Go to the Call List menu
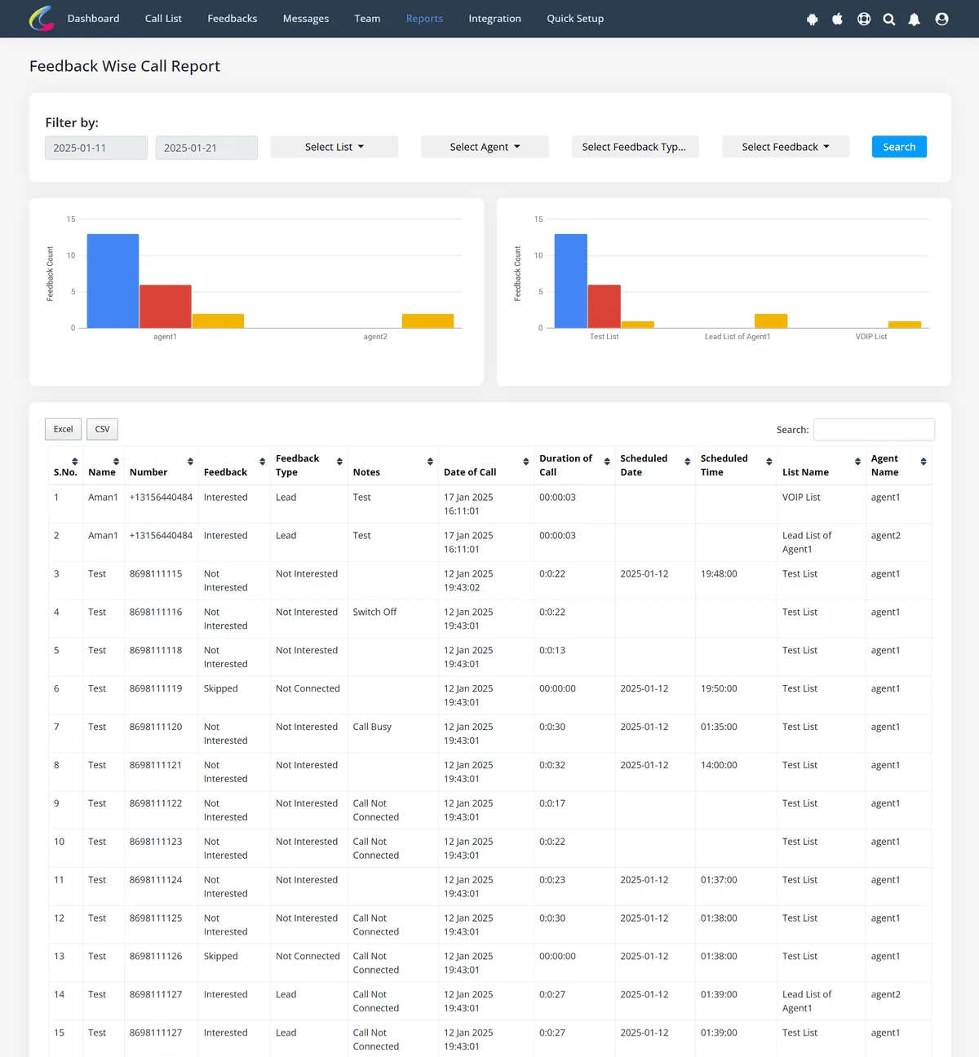This screenshot has width=979, height=1057. click(163, 18)
